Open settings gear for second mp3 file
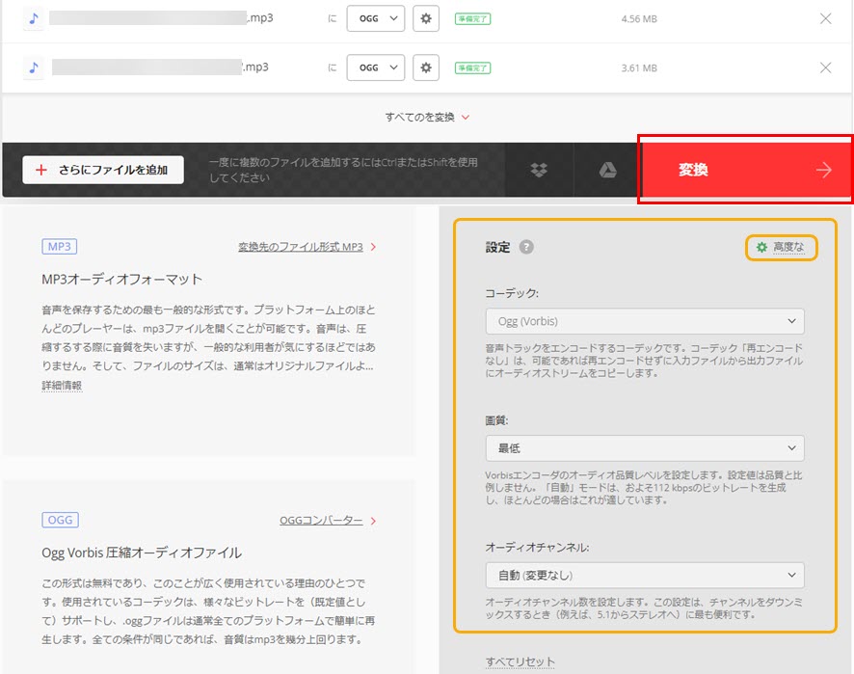 (x=426, y=67)
